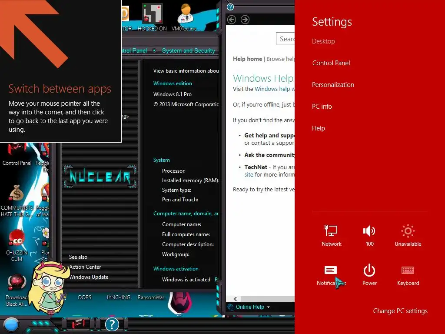This screenshot has width=445, height=334.
Task: Open COMMUNISTS HATE THIS money bag icon
Action: (17, 201)
